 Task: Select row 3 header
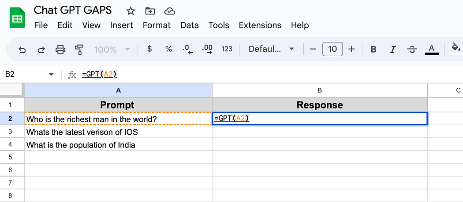tap(12, 132)
